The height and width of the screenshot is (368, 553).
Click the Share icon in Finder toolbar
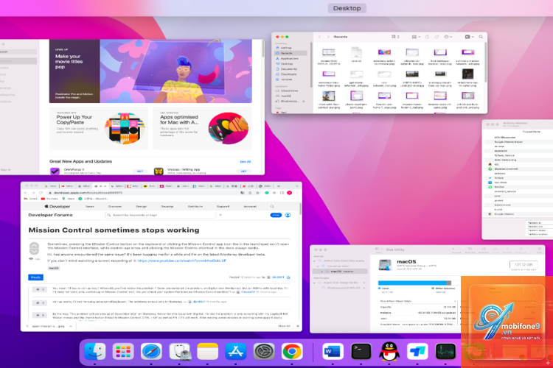coord(428,37)
